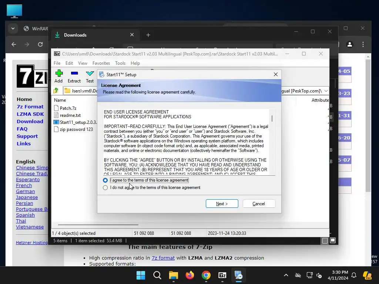Click the Next button in Start11 Setup
This screenshot has height=284, width=379.
pos(222,204)
